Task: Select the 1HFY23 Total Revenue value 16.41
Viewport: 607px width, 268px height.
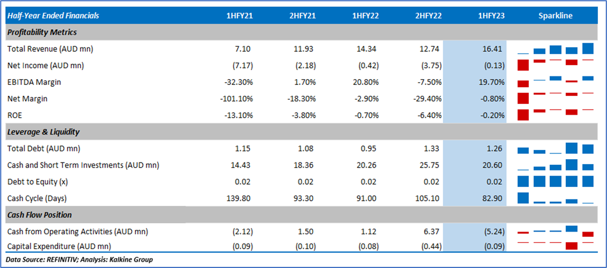Action: pyautogui.click(x=492, y=49)
